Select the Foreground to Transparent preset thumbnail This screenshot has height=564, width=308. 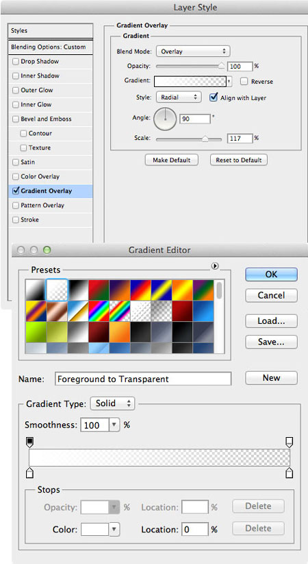(57, 290)
